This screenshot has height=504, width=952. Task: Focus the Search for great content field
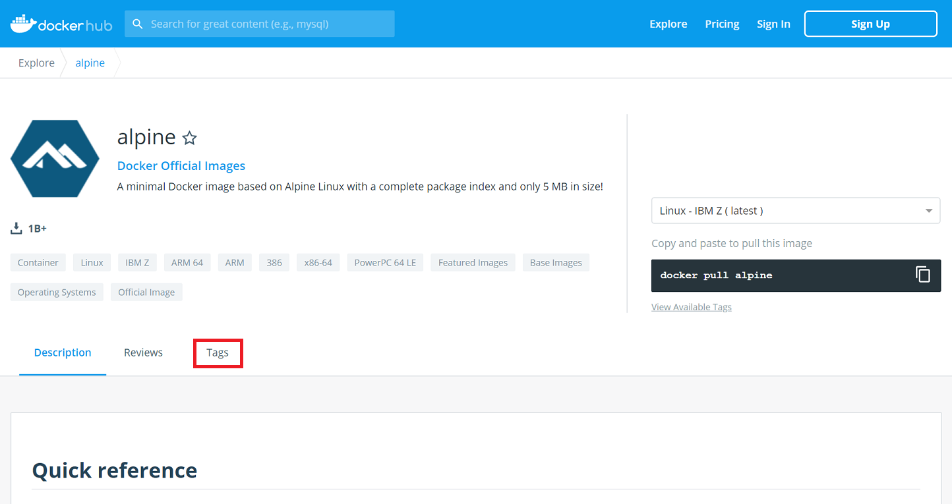point(260,24)
